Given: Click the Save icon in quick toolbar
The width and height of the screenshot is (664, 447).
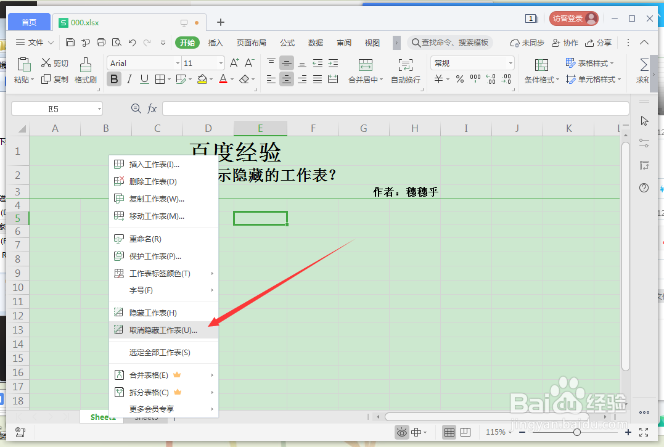Looking at the screenshot, I should pos(70,43).
